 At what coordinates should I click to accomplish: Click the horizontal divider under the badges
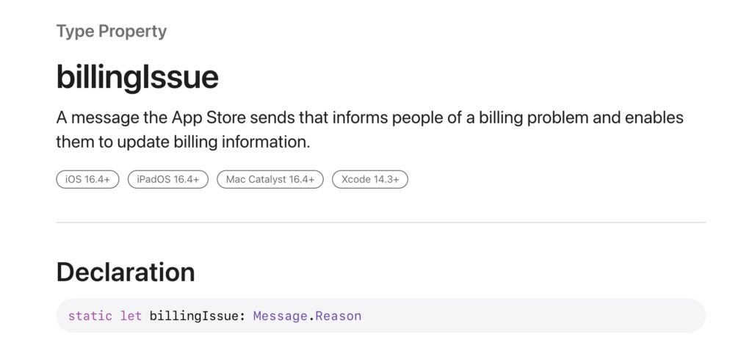click(381, 222)
